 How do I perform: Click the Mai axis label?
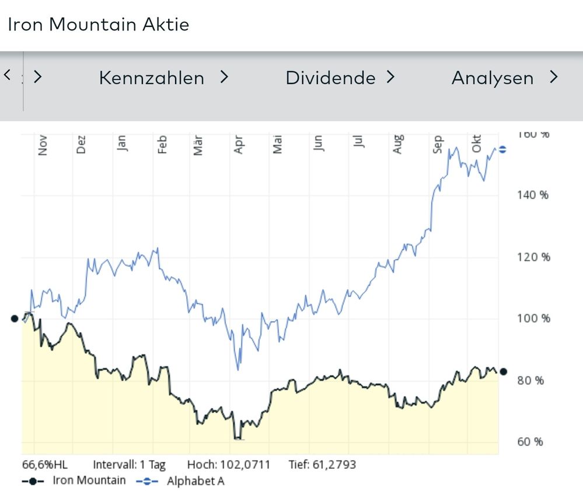[x=277, y=144]
